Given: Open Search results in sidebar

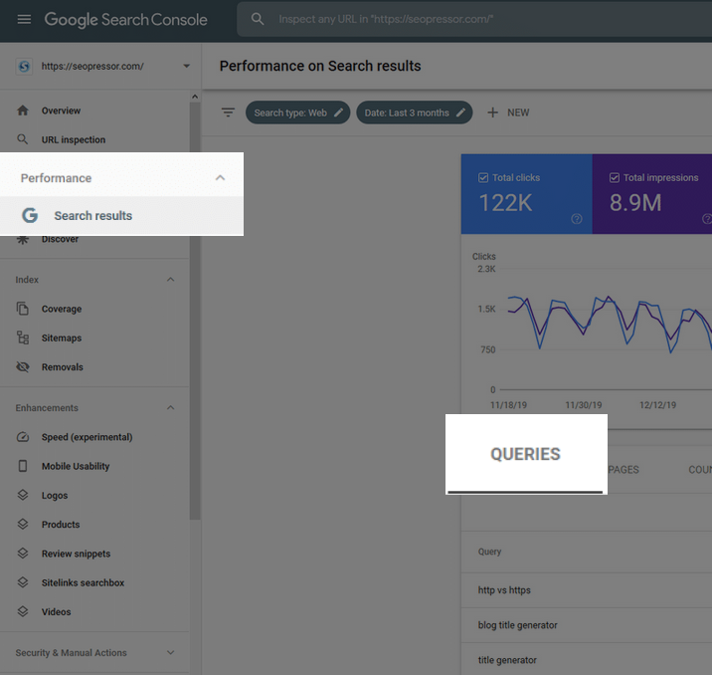Looking at the screenshot, I should (x=121, y=215).
